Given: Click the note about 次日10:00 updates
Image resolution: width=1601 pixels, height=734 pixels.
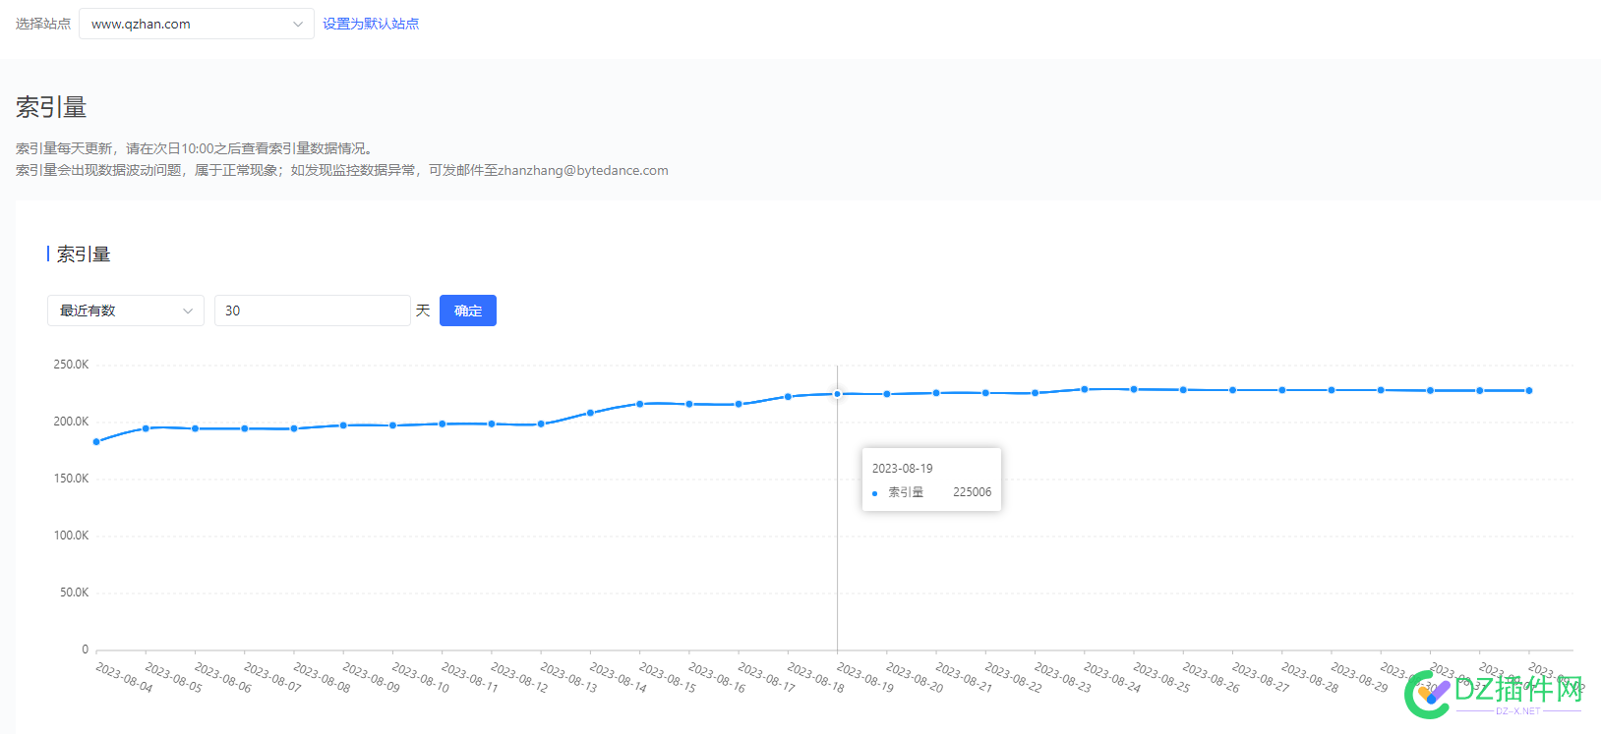Looking at the screenshot, I should pyautogui.click(x=196, y=148).
